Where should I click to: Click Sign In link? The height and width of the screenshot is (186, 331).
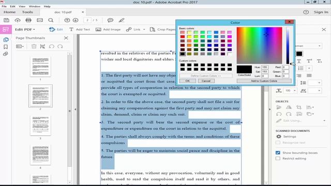pyautogui.click(x=321, y=12)
